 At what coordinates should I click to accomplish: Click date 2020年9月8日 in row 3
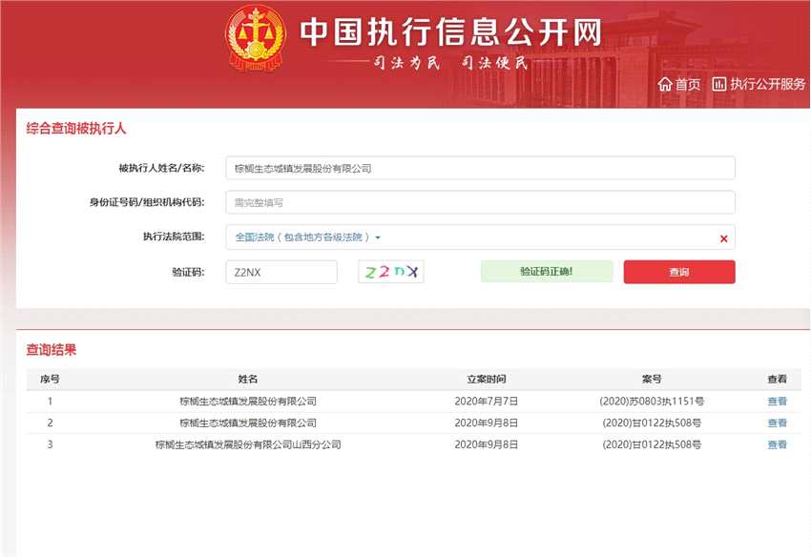487,444
